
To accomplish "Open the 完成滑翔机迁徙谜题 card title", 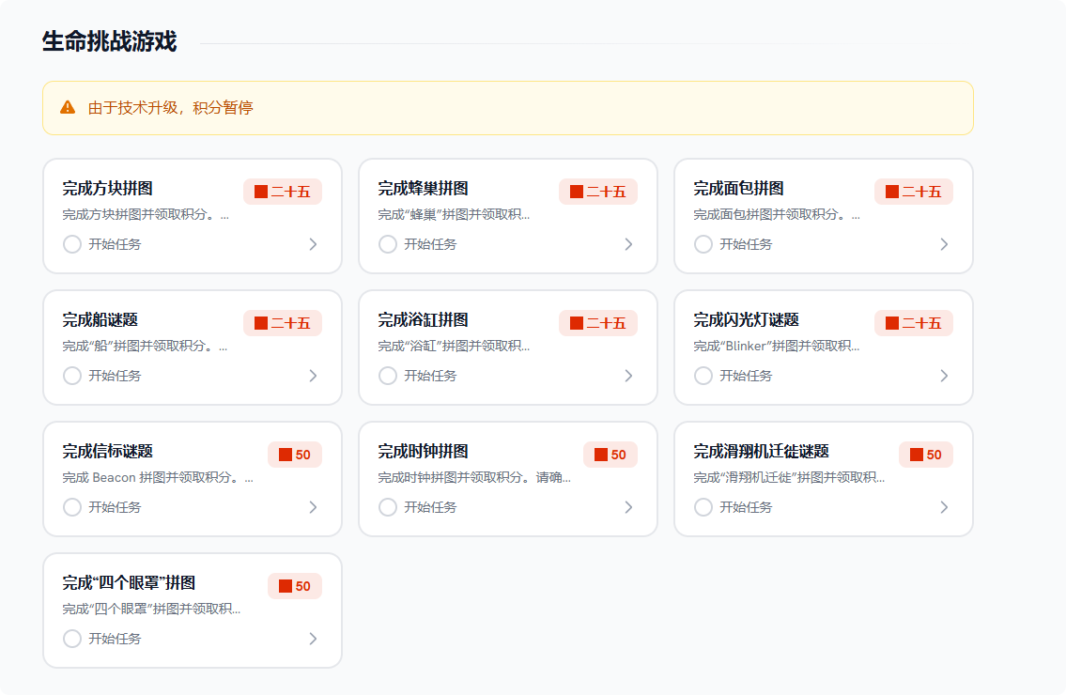I will (x=761, y=451).
